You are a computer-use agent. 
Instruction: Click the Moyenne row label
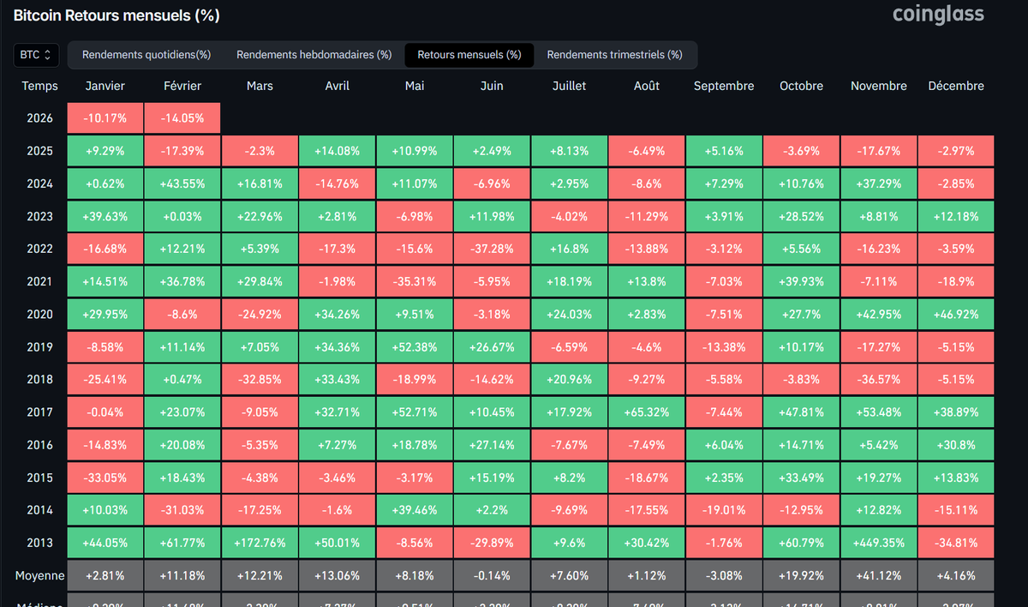point(40,575)
